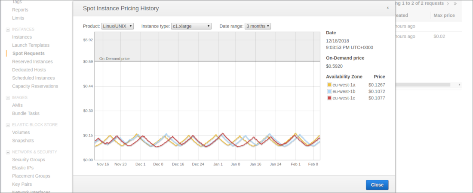
Task: Click next page arrow in requests pager
Action: pyautogui.click(x=448, y=3)
